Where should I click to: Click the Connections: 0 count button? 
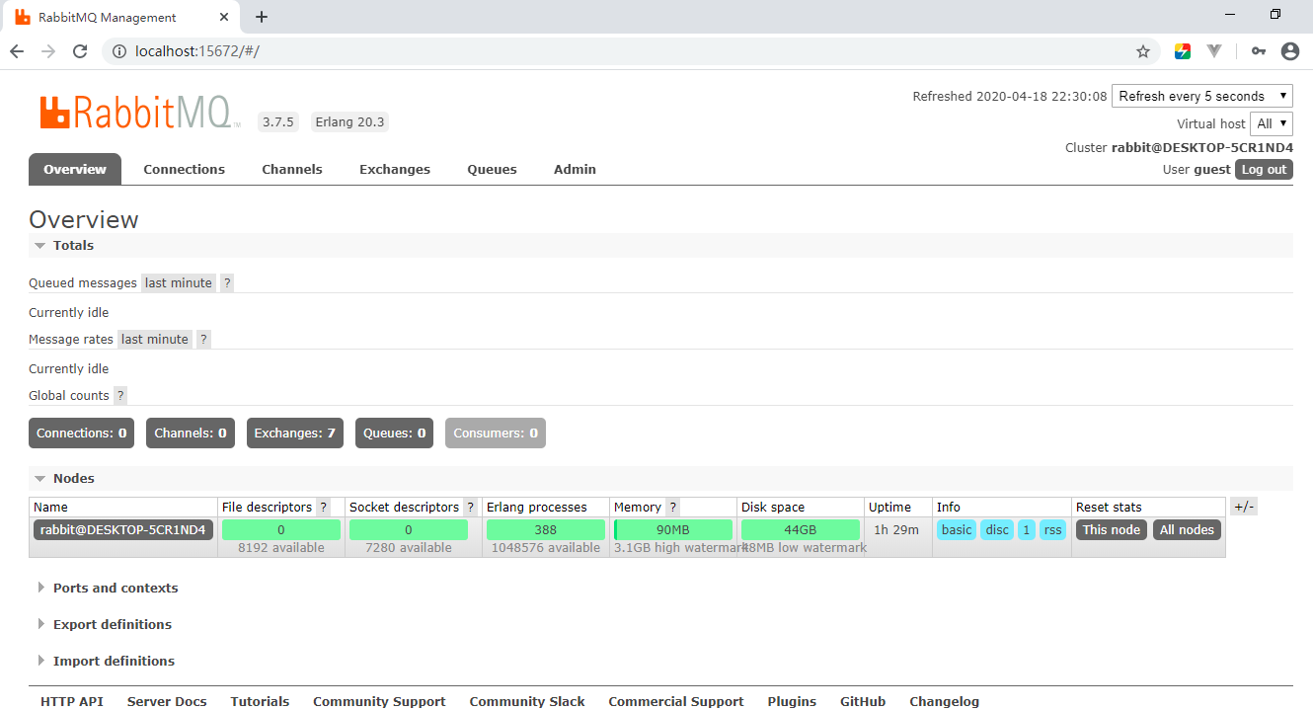point(82,434)
